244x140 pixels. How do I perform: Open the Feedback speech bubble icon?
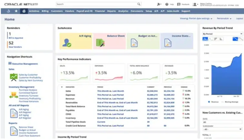click(x=179, y=5)
